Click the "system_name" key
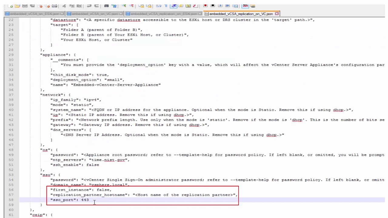Image resolution: width=388 pixels, height=218 pixels. tap(67, 110)
